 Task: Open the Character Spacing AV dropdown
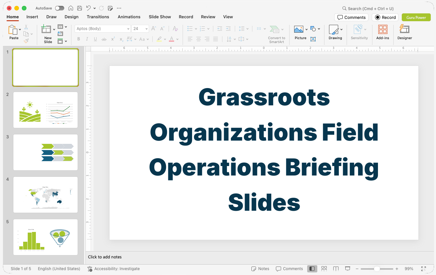click(x=131, y=39)
